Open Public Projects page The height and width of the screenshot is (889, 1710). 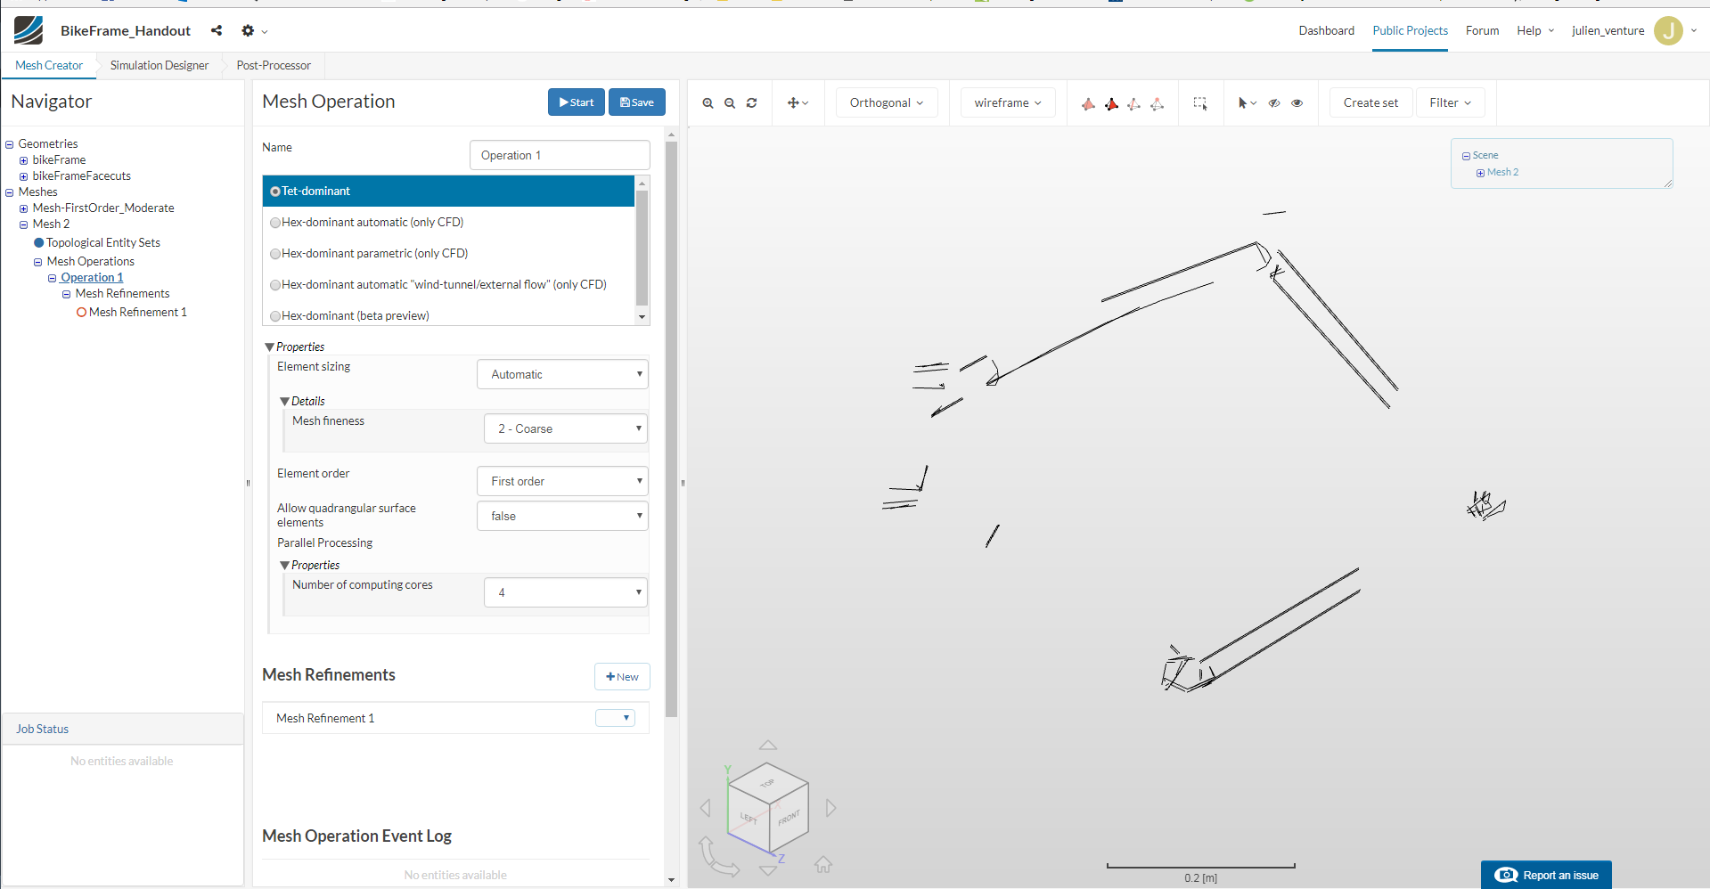(1410, 30)
